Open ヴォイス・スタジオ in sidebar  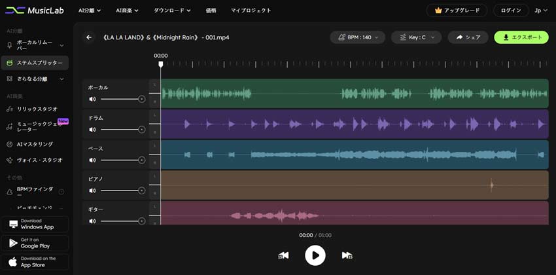pos(35,160)
